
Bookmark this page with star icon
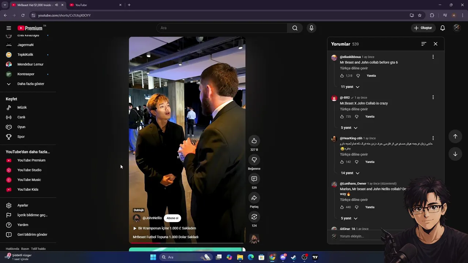point(420,15)
